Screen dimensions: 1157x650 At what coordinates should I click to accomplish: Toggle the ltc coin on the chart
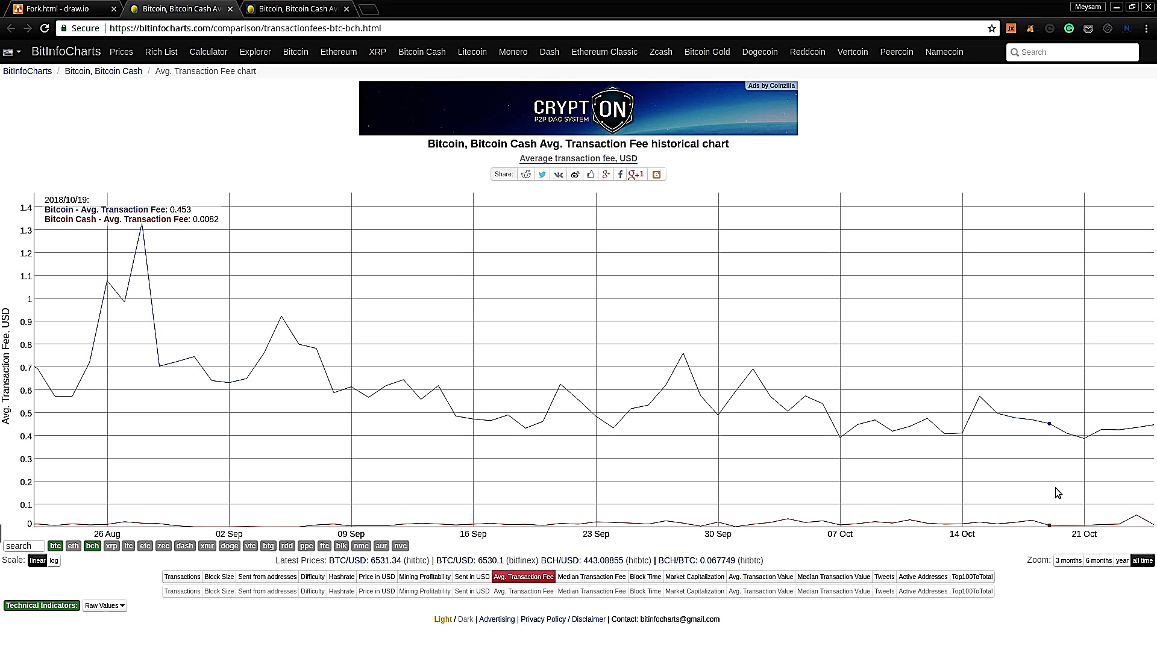(x=128, y=546)
